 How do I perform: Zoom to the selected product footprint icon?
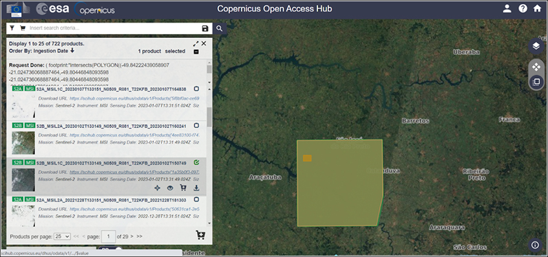click(x=157, y=188)
